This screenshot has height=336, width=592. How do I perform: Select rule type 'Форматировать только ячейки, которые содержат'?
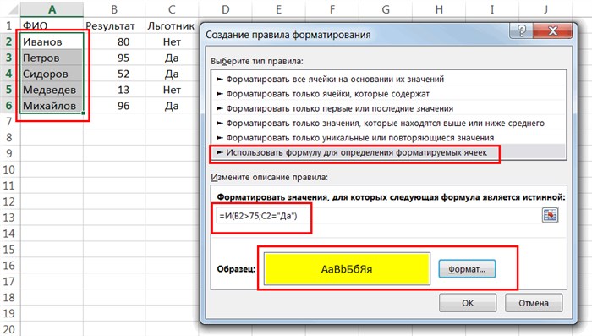tap(388, 94)
